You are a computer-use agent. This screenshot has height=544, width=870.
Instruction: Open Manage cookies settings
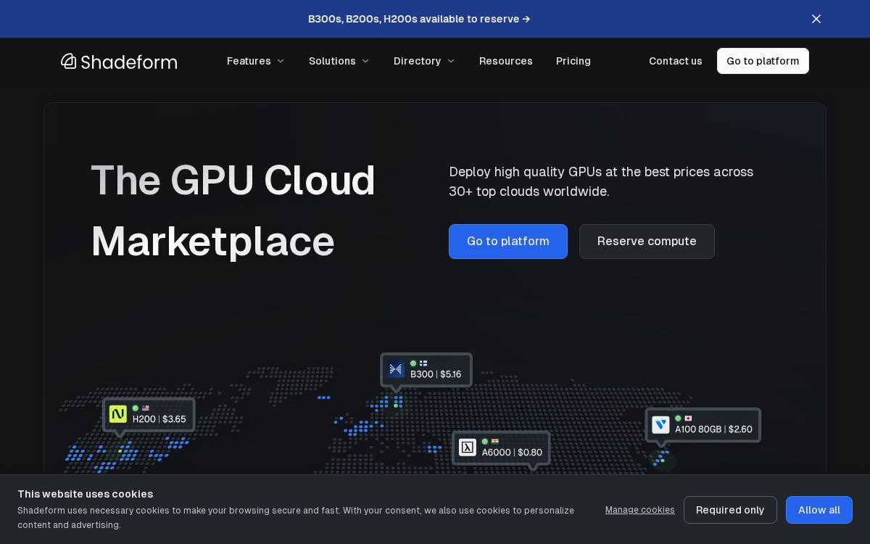pos(640,510)
